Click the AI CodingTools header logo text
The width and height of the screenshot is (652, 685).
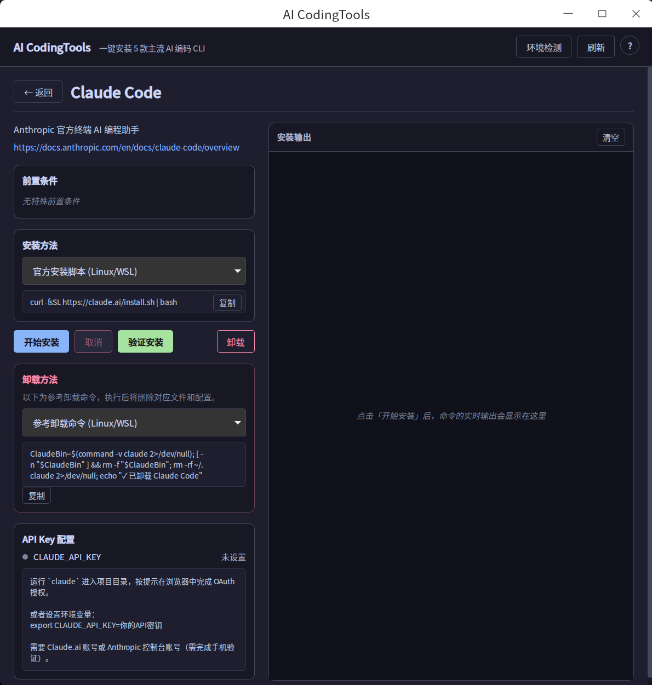coord(52,48)
